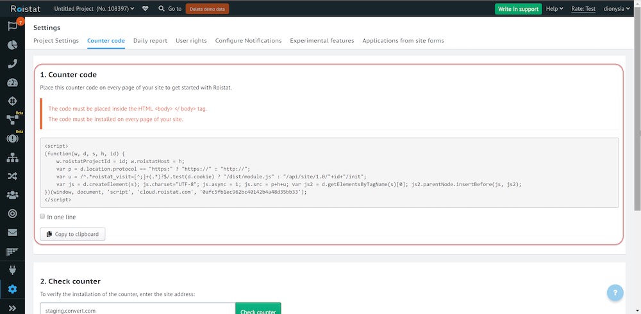Open the people group icon in sidebar

tap(12, 194)
